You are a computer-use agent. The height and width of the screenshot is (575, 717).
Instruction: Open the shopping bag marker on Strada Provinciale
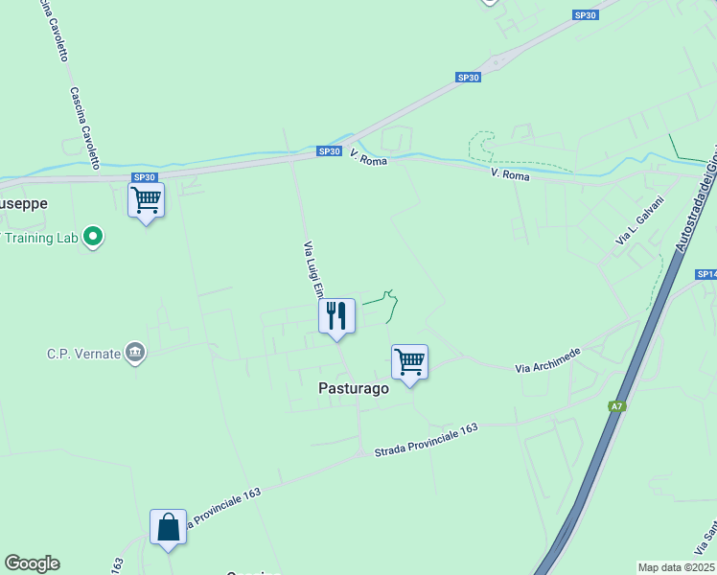click(x=168, y=528)
